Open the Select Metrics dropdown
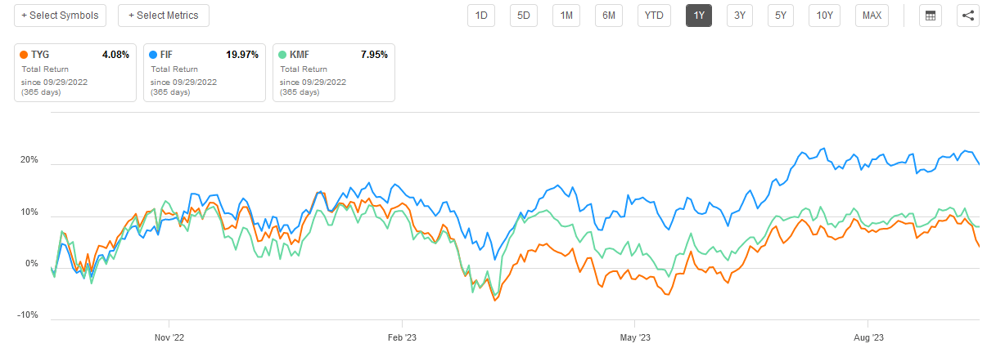Screen dimensions: 987x348 click(x=164, y=16)
